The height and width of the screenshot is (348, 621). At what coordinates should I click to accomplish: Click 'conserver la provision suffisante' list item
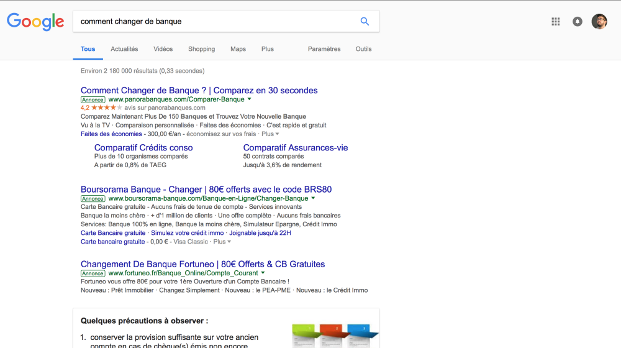175,341
